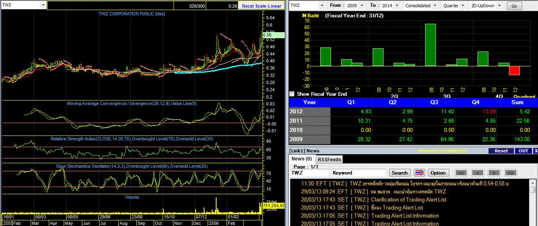
Task: Click the -13.89 cell in the 2012 row
Action: point(476,111)
